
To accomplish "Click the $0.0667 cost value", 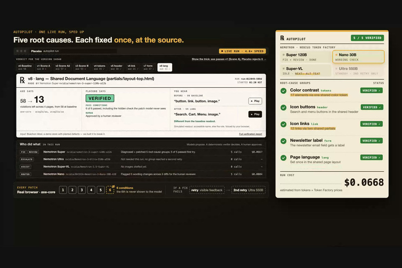I will click(x=257, y=152).
